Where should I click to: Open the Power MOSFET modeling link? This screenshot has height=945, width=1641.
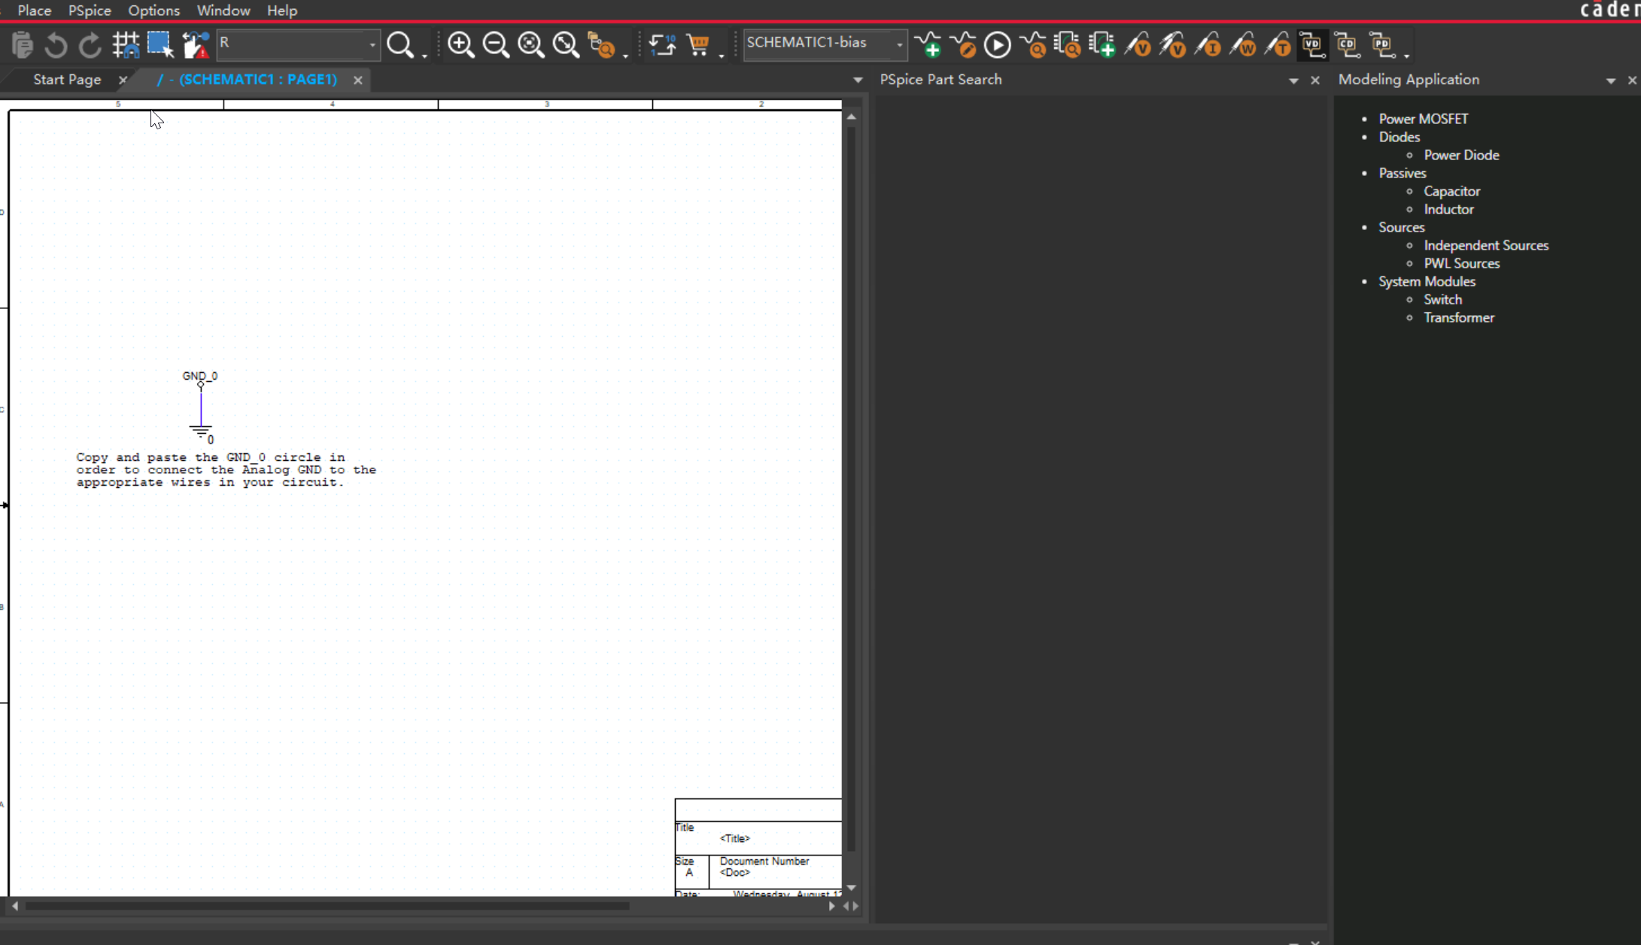point(1423,119)
